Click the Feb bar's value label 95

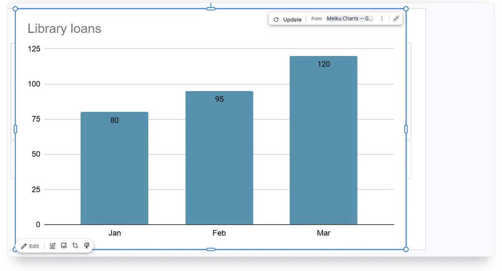(x=219, y=99)
